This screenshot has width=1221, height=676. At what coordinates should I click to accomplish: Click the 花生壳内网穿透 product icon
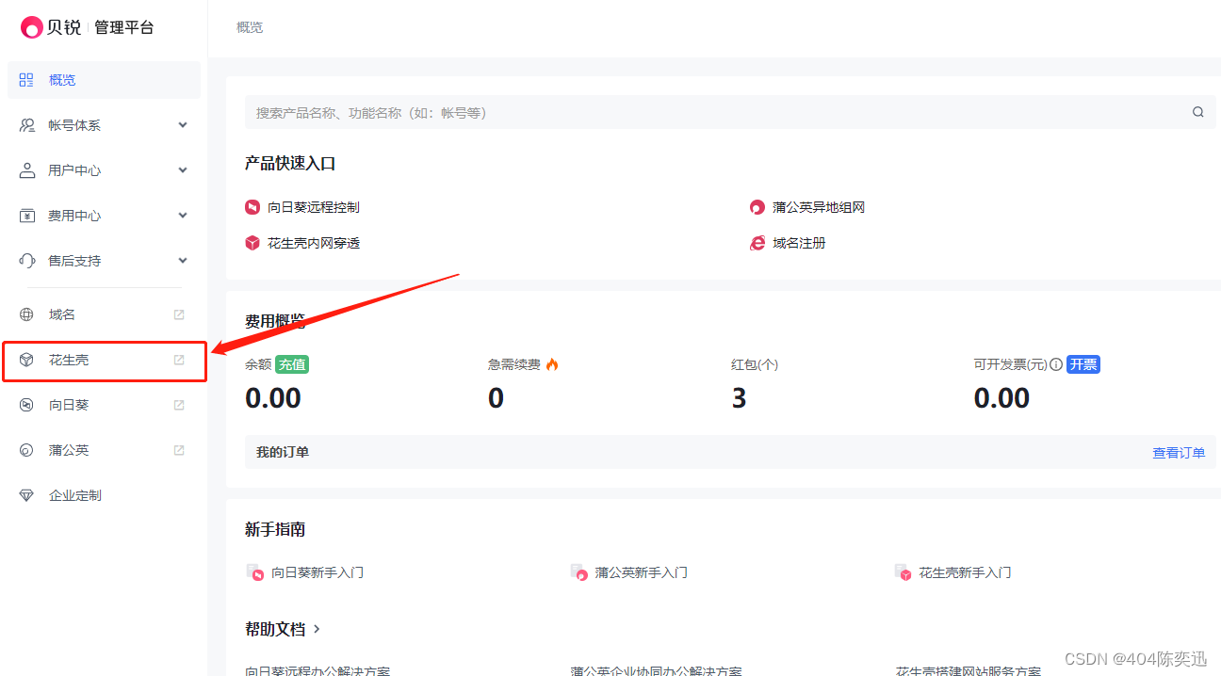252,243
